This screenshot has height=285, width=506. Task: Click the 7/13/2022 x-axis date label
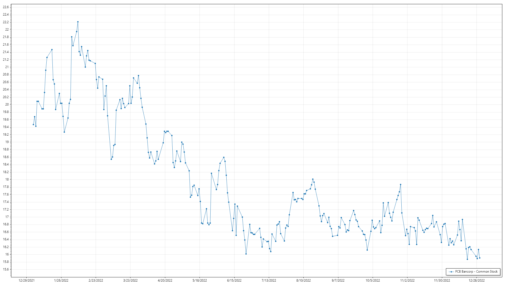(269, 281)
